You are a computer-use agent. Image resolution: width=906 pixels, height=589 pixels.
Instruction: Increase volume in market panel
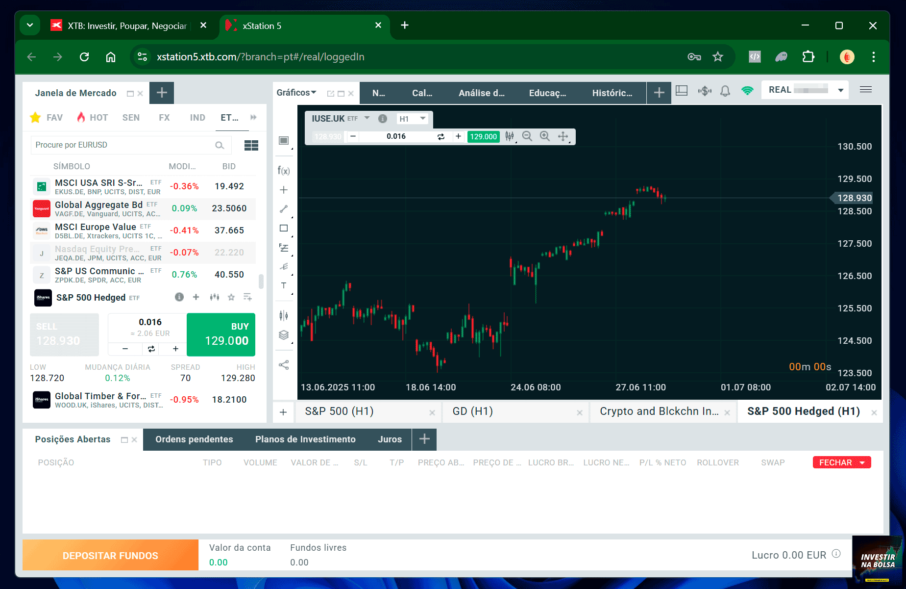point(175,349)
